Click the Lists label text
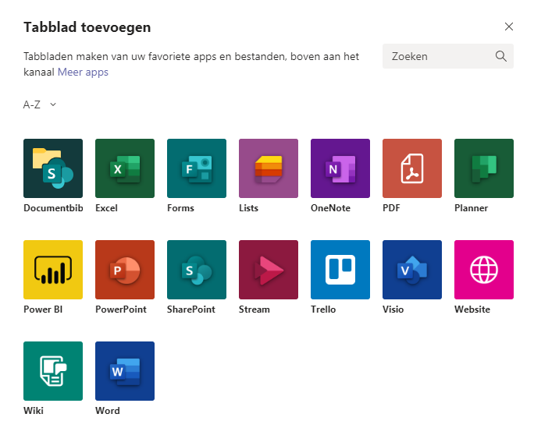Image resolution: width=534 pixels, height=428 pixels. point(248,208)
